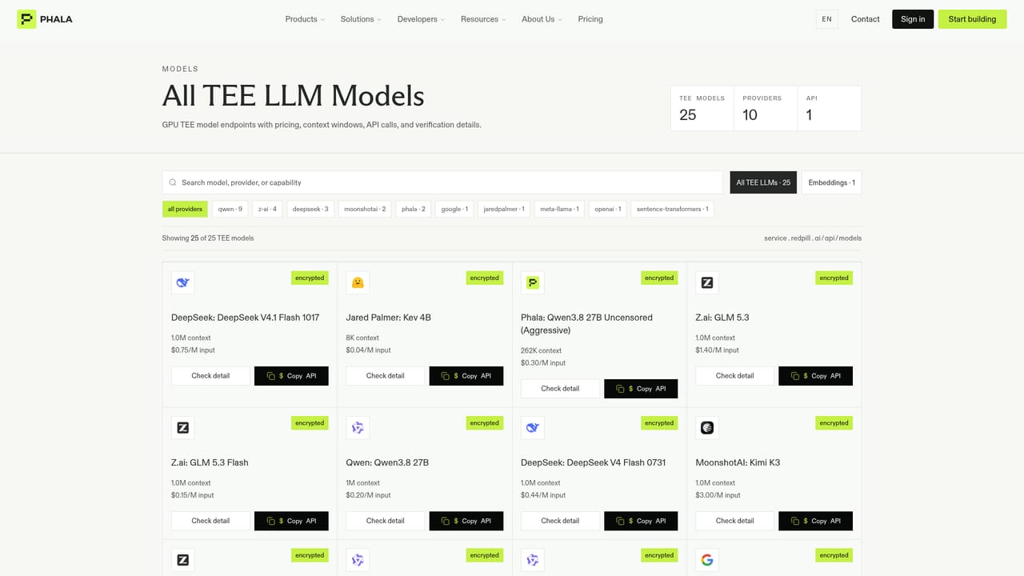Viewport: 1024px width, 576px height.
Task: Click the Sign in button
Action: (913, 19)
